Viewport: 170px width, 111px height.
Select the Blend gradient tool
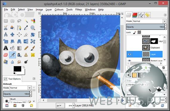pos(19,48)
